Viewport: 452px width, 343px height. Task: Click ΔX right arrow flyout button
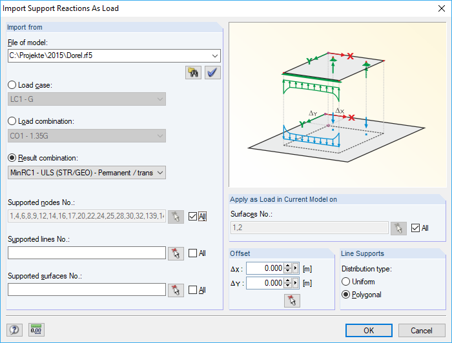click(x=296, y=268)
